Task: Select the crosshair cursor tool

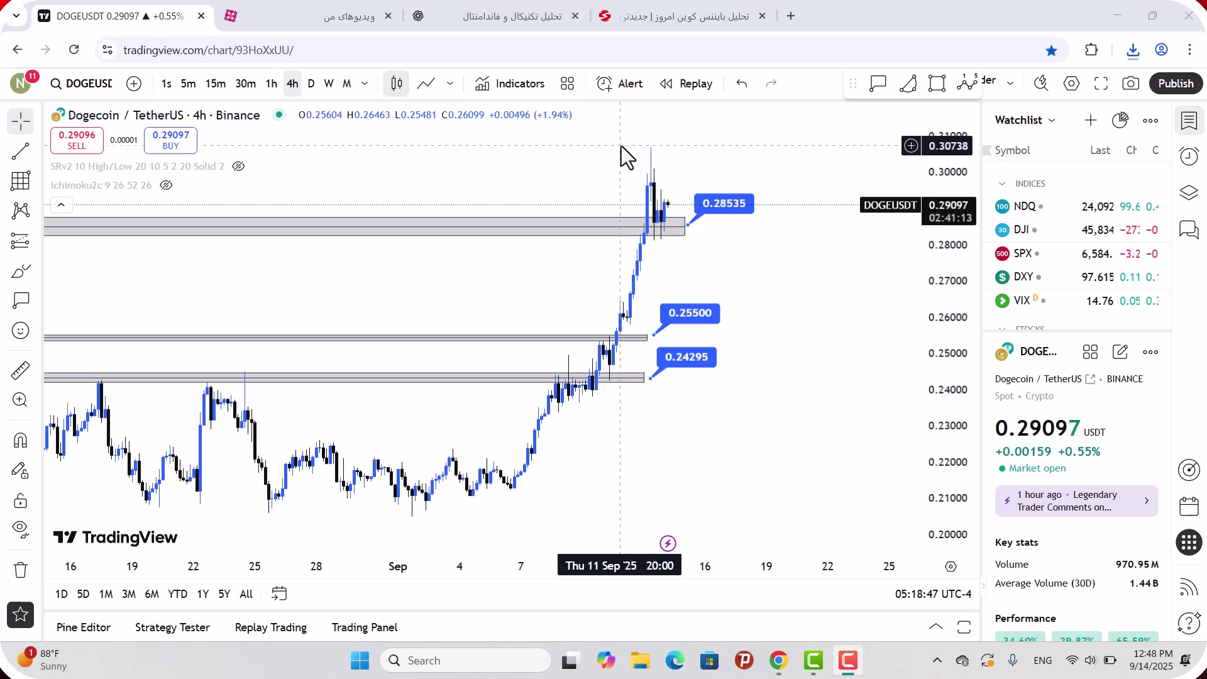Action: (21, 121)
